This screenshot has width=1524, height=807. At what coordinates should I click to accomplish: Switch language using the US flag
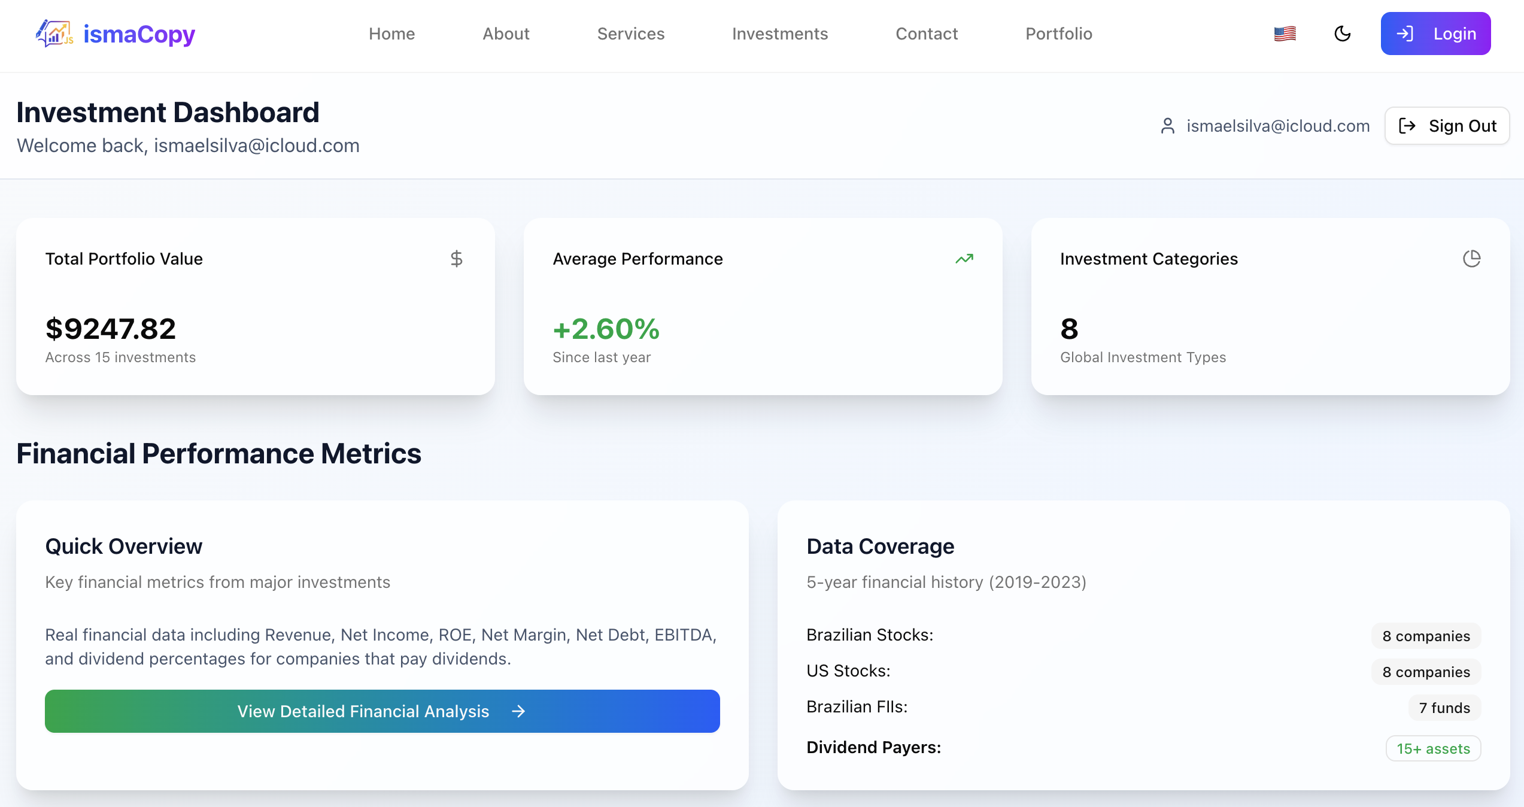point(1285,34)
